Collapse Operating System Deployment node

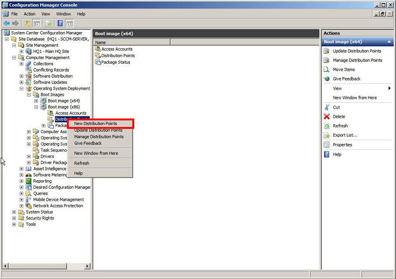(22, 89)
